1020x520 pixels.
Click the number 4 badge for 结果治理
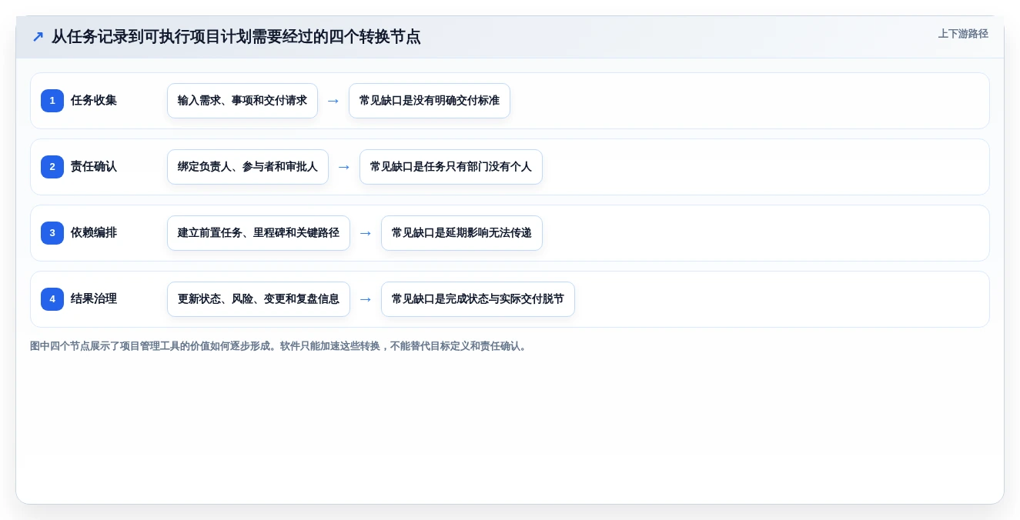point(52,299)
